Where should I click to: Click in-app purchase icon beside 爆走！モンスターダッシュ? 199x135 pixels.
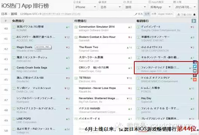coord(14,58)
